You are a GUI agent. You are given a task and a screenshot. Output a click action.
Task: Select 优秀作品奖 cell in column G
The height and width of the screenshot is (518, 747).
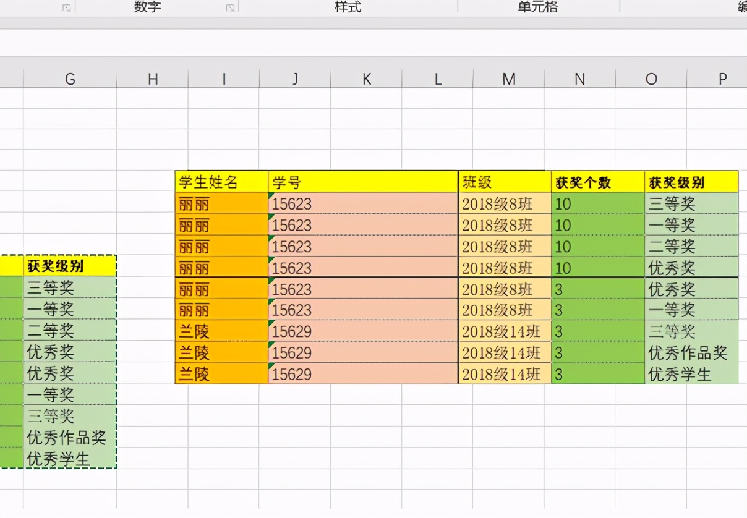pos(70,437)
